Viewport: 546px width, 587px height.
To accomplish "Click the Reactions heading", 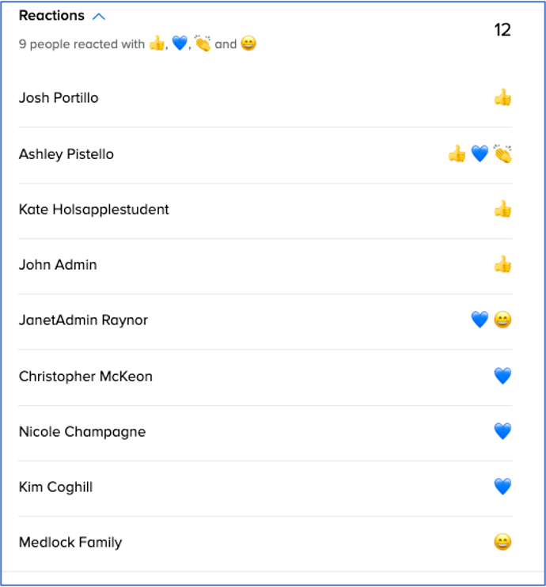I will pyautogui.click(x=51, y=16).
